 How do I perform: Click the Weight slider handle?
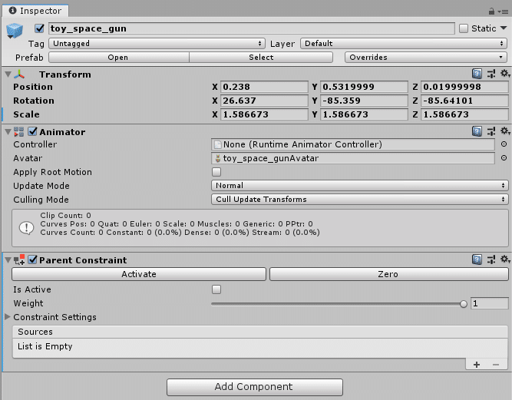click(x=464, y=304)
